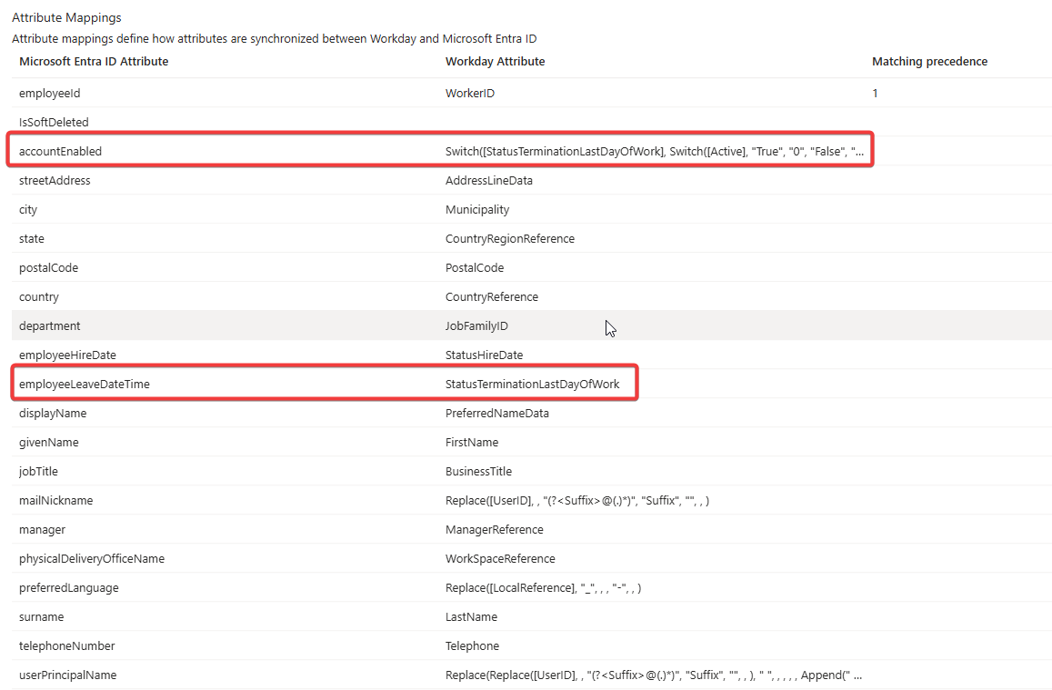Click the CountryRegionReference Workday attribute

click(x=509, y=239)
